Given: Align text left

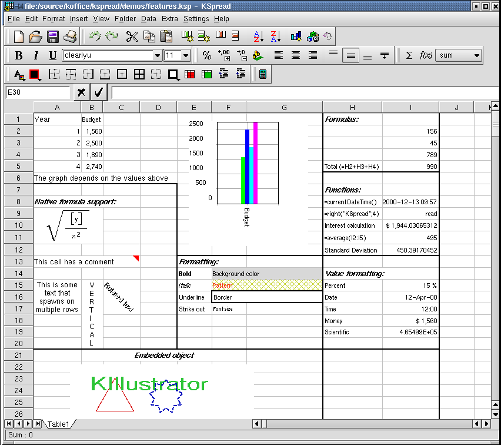Looking at the screenshot, I should tap(279, 55).
